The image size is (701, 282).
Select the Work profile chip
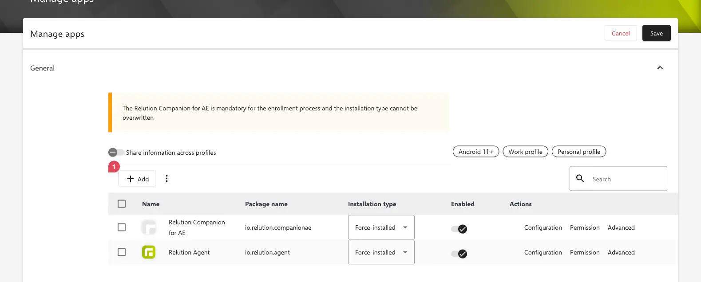click(525, 152)
